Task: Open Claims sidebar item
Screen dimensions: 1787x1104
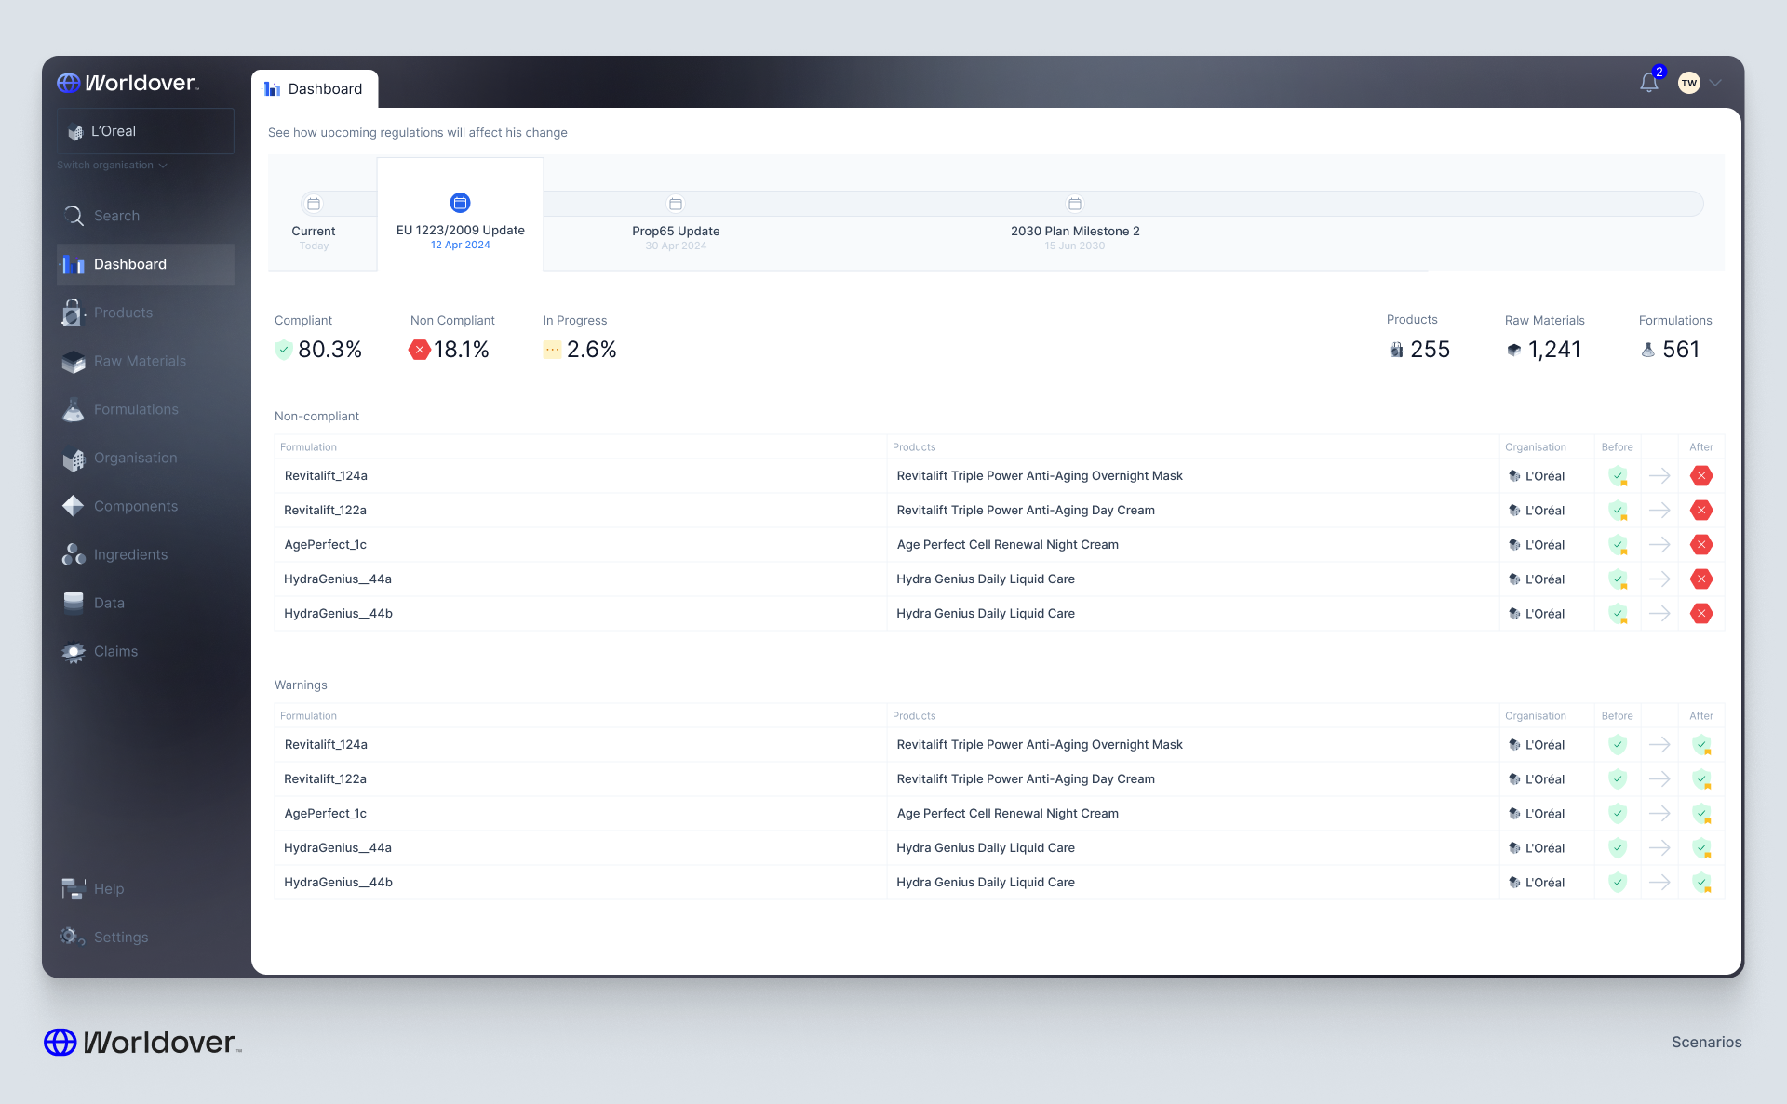Action: pyautogui.click(x=115, y=651)
